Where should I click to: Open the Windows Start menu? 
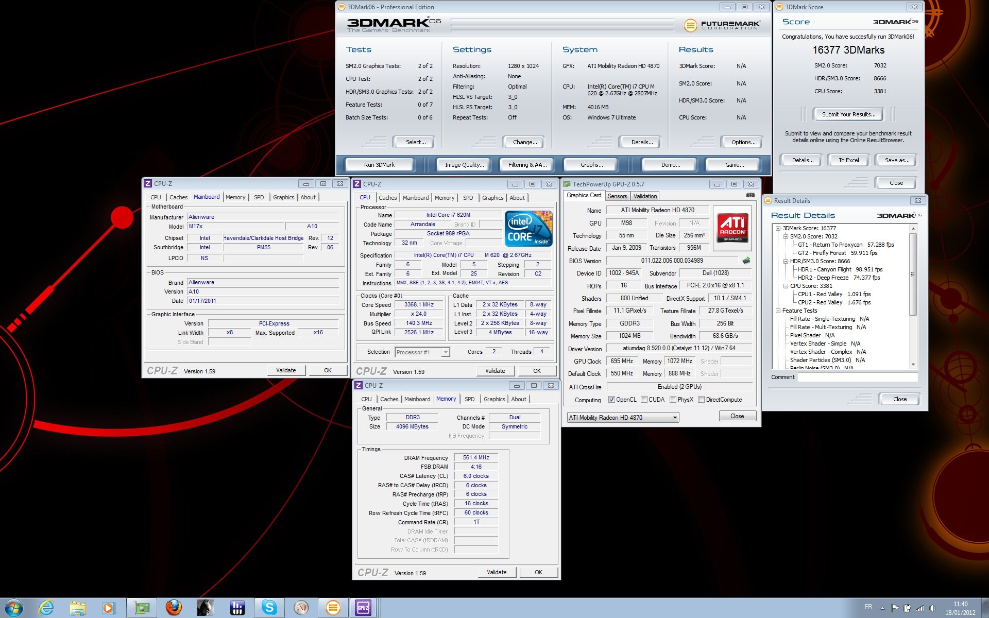tap(13, 608)
